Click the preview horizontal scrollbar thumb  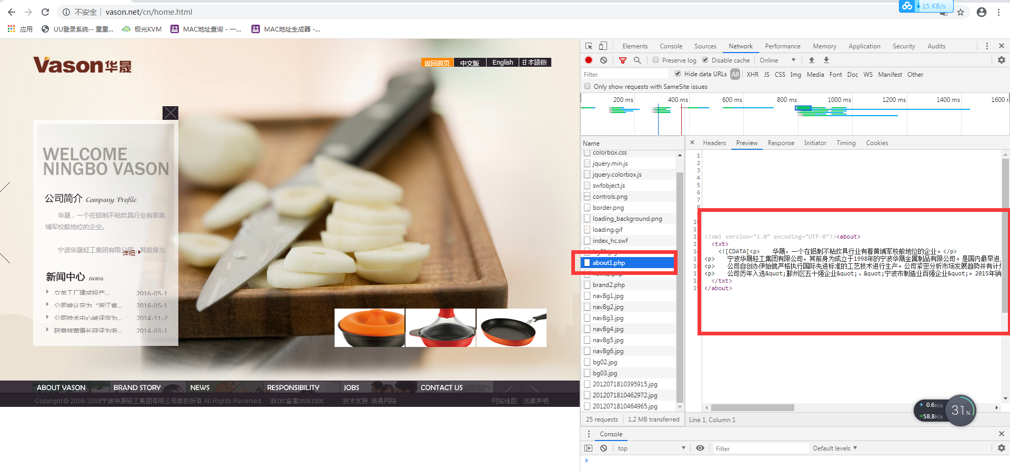coord(753,407)
